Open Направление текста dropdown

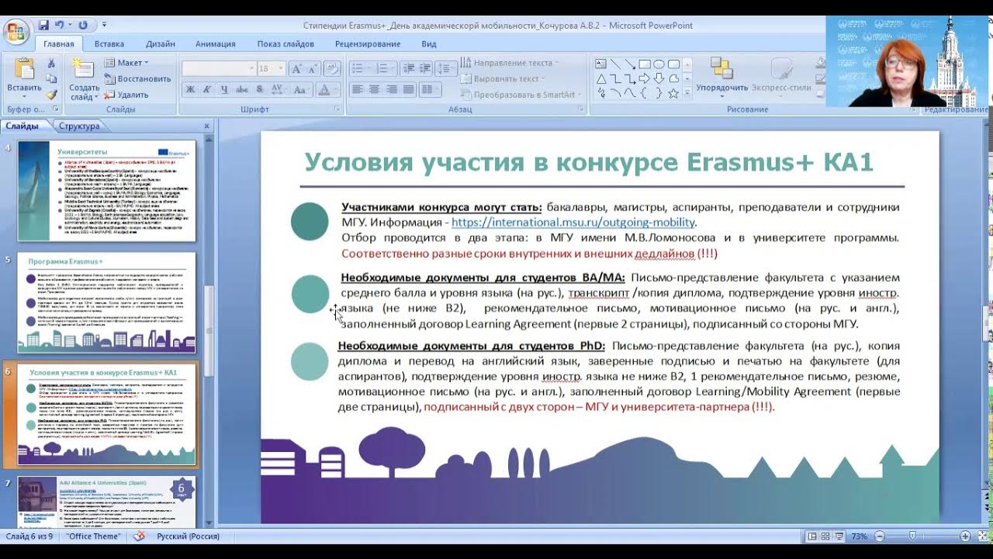[x=509, y=63]
